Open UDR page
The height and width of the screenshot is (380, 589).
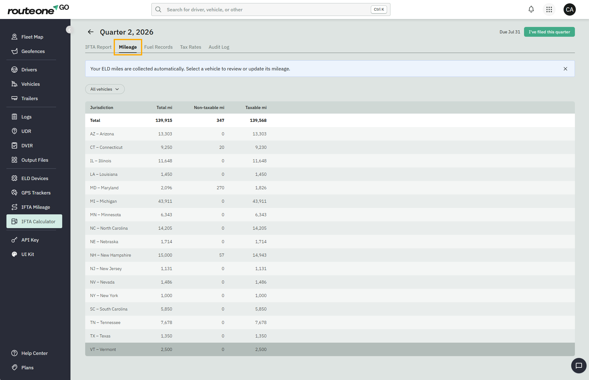34,131
